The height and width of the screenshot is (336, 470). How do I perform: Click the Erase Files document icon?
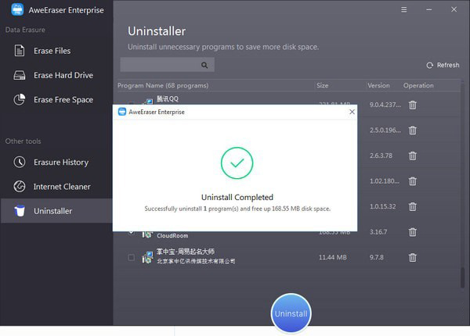coord(20,51)
